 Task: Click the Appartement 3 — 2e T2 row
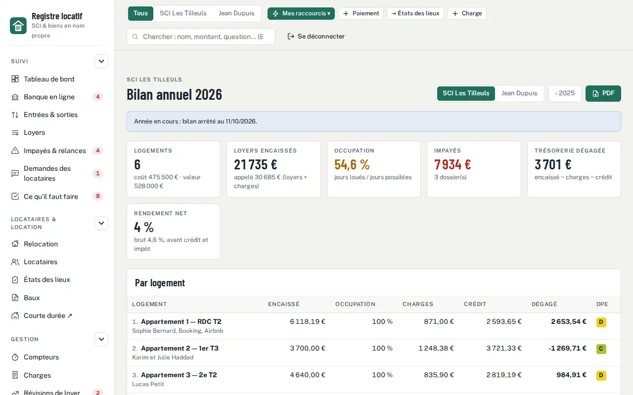click(374, 379)
